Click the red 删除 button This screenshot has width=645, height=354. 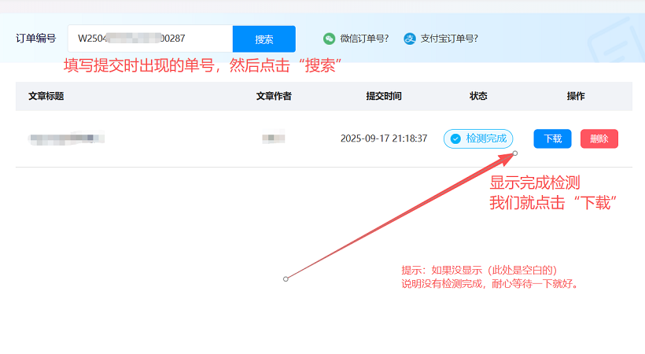599,138
